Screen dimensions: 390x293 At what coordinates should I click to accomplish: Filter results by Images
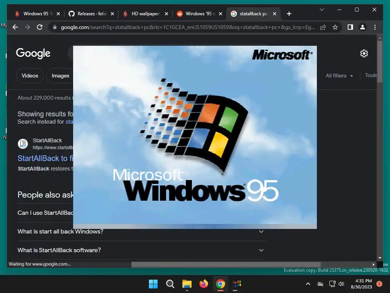60,76
